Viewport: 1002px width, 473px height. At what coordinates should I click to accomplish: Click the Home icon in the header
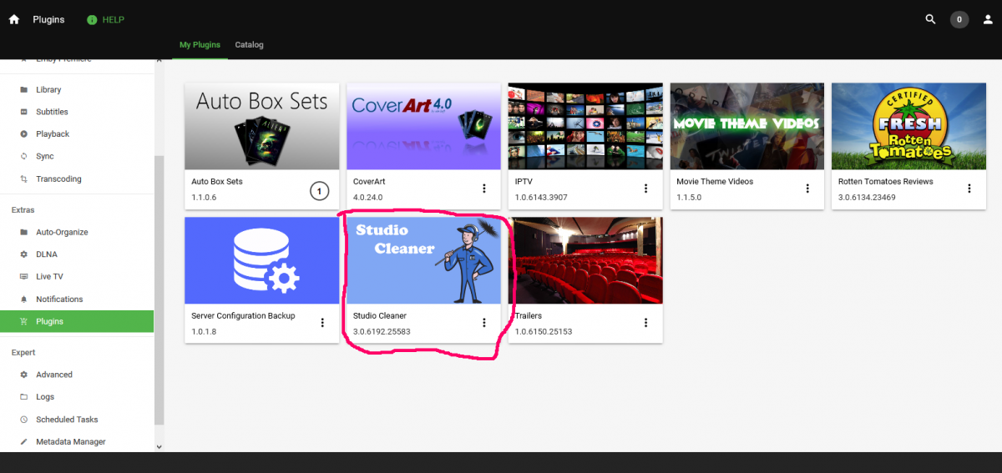[x=13, y=19]
